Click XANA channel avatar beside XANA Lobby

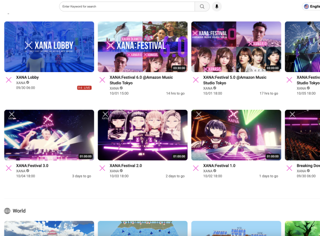tap(8, 80)
